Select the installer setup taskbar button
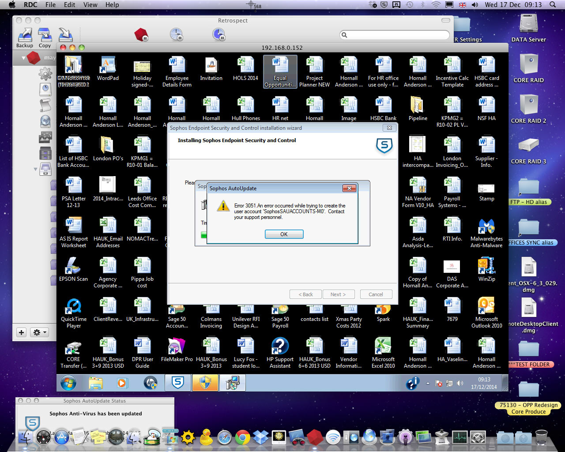The image size is (565, 452). click(233, 383)
